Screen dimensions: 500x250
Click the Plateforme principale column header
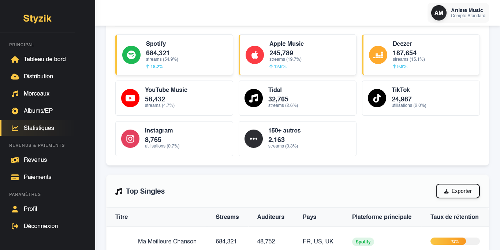point(382,217)
